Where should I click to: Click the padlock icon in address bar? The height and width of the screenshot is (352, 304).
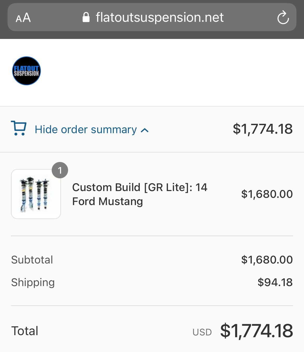[86, 18]
